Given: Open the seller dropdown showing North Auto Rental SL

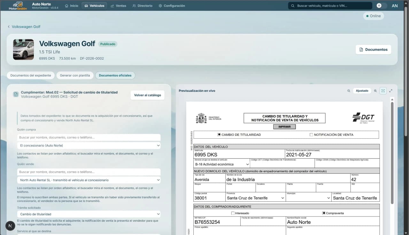Looking at the screenshot, I should click(x=89, y=180).
